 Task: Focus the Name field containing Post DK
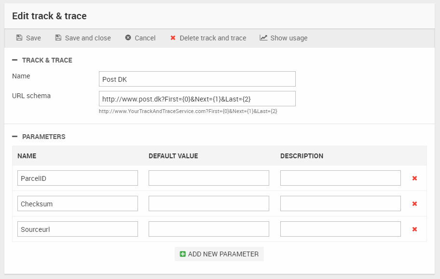point(197,79)
